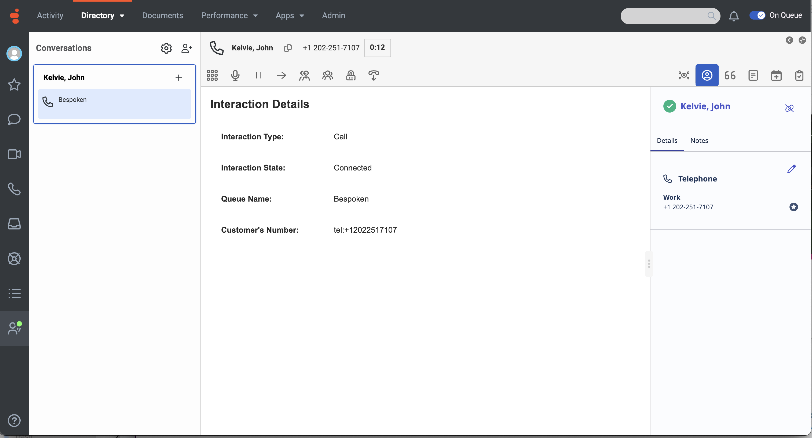The width and height of the screenshot is (812, 438).
Task: Open the wrap-up codes panel
Action: click(x=799, y=75)
